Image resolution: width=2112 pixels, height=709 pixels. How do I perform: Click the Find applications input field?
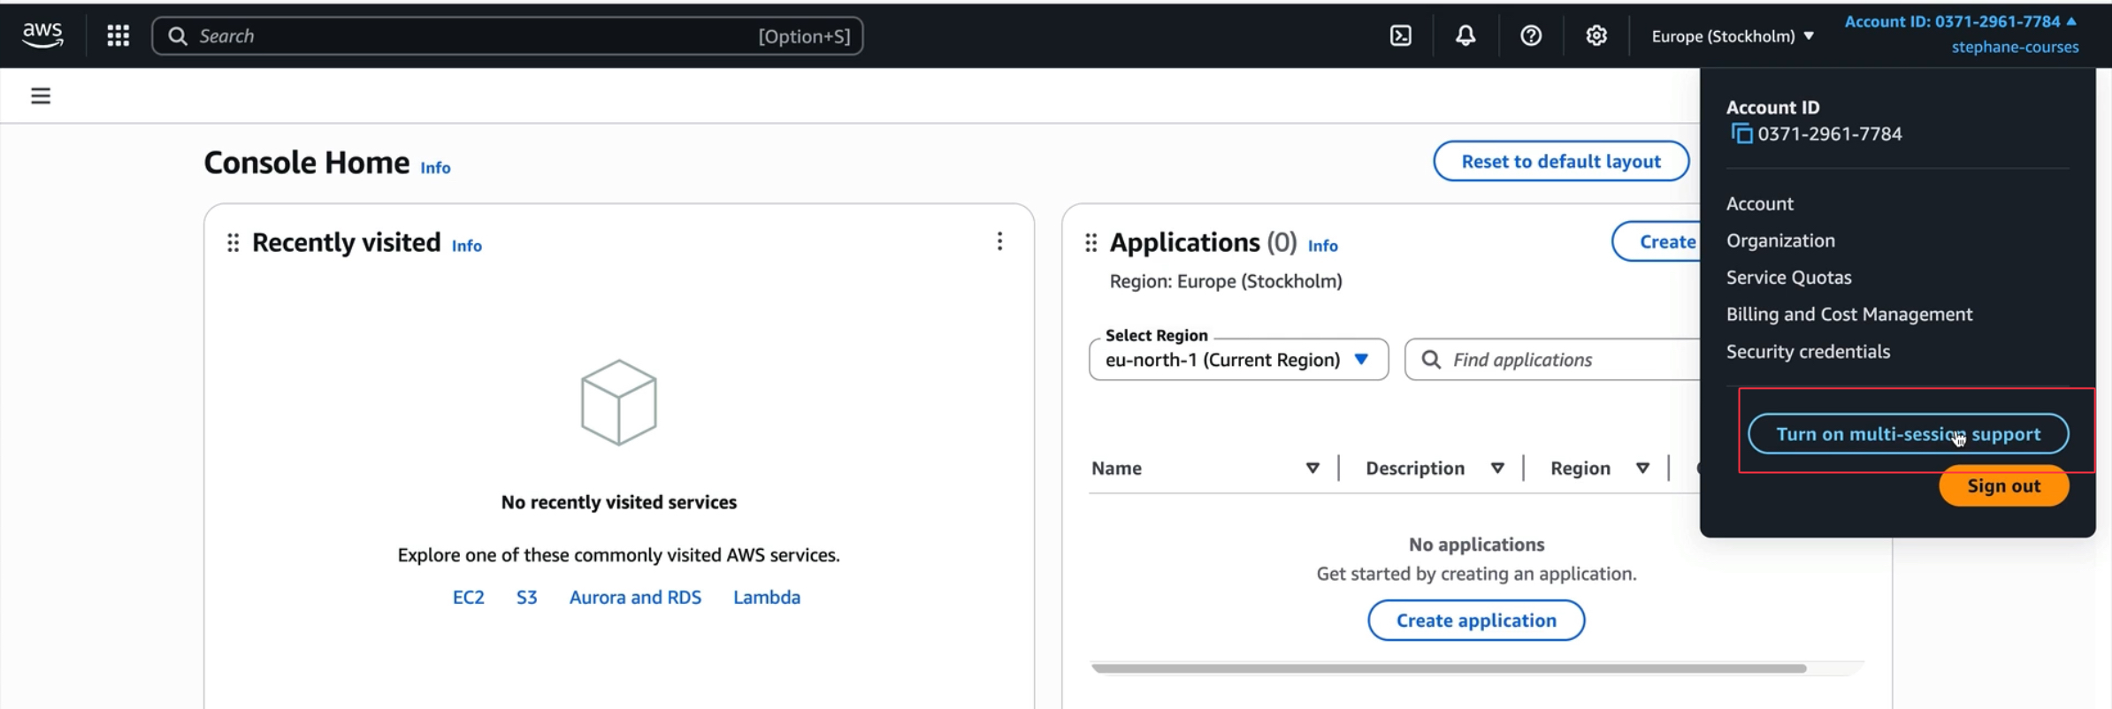coord(1553,360)
